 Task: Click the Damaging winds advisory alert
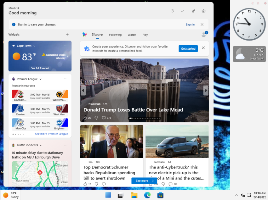[x=55, y=56]
